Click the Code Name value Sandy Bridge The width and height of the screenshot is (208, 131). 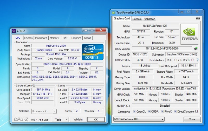44,50
